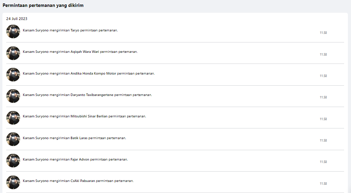Open Taryo's profile link

pyautogui.click(x=75, y=30)
